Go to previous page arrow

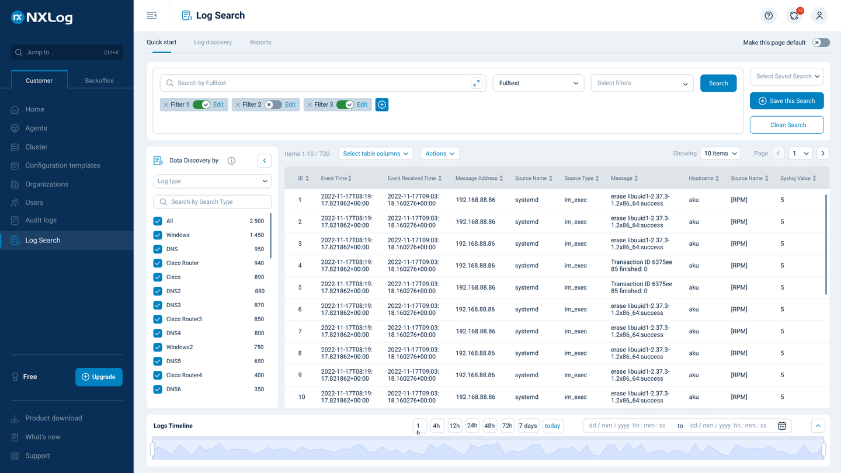778,154
